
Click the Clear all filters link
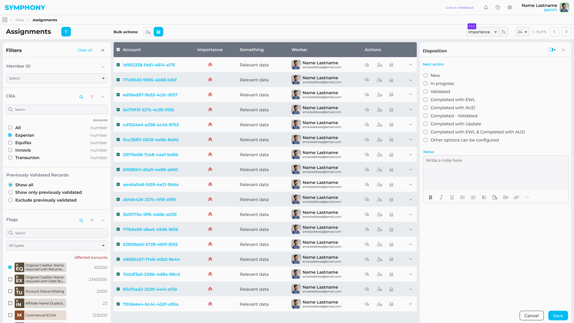coord(85,50)
